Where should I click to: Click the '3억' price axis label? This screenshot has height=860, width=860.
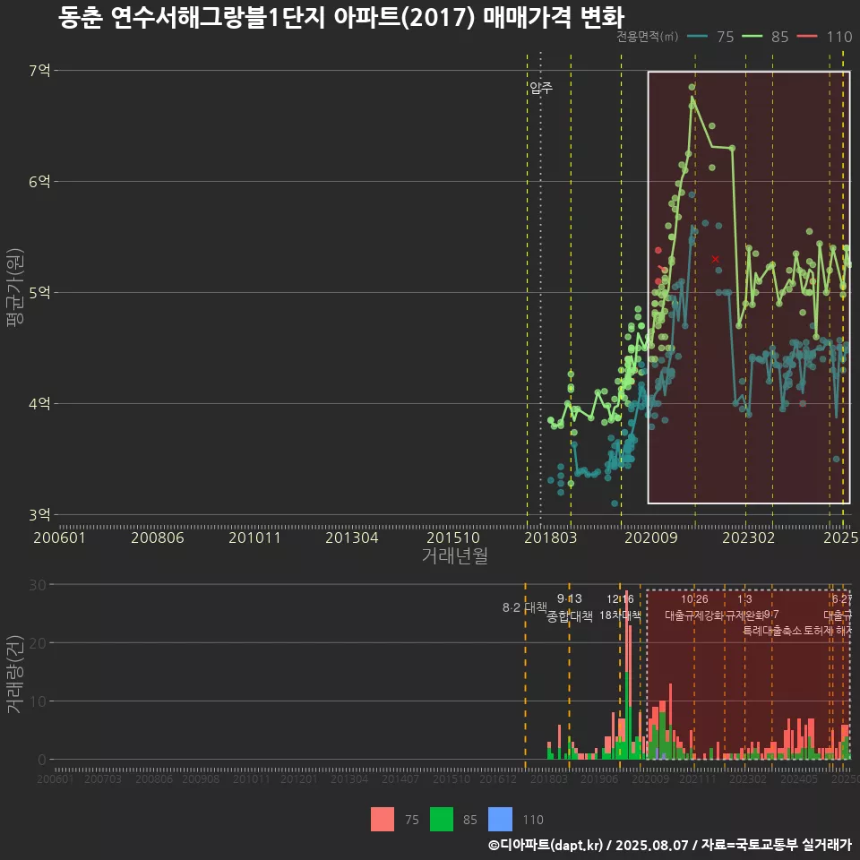pos(39,514)
